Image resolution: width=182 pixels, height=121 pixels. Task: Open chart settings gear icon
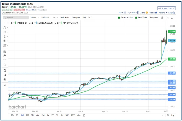[162, 17]
